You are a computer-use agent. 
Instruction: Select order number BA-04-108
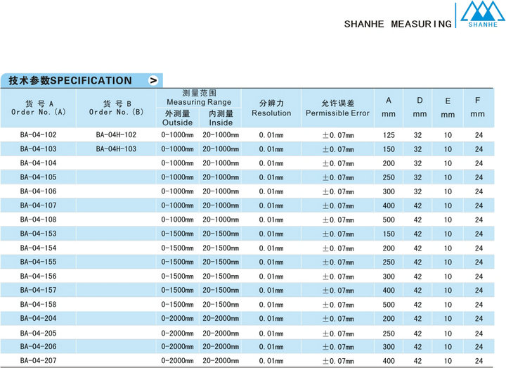38,220
